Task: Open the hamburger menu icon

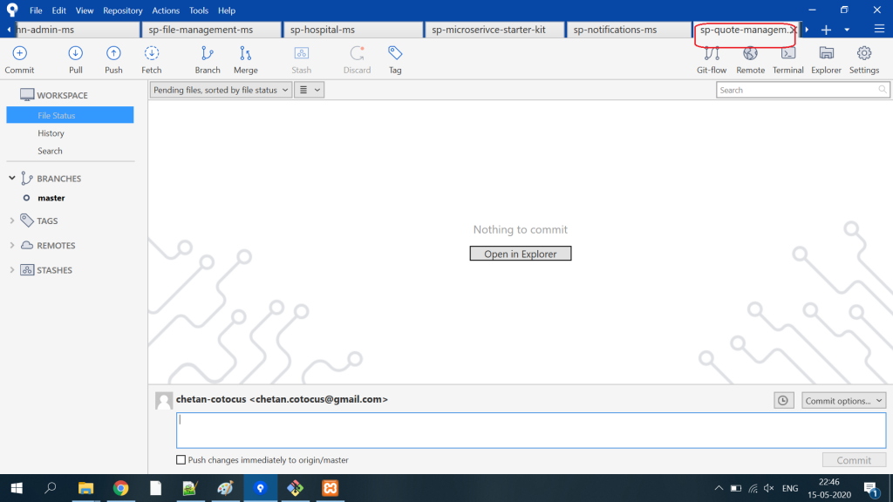Action: click(879, 29)
